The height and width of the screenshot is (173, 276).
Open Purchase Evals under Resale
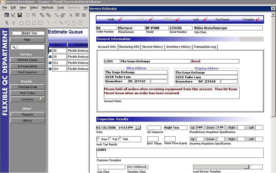28,87
